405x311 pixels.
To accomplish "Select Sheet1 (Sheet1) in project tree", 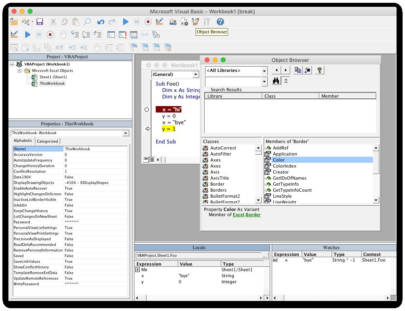I will [x=53, y=77].
